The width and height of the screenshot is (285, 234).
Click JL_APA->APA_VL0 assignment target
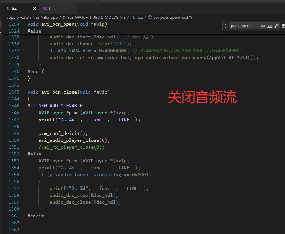point(70,51)
